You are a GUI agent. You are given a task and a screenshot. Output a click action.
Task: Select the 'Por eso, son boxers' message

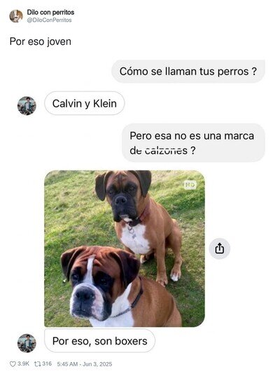(99, 340)
